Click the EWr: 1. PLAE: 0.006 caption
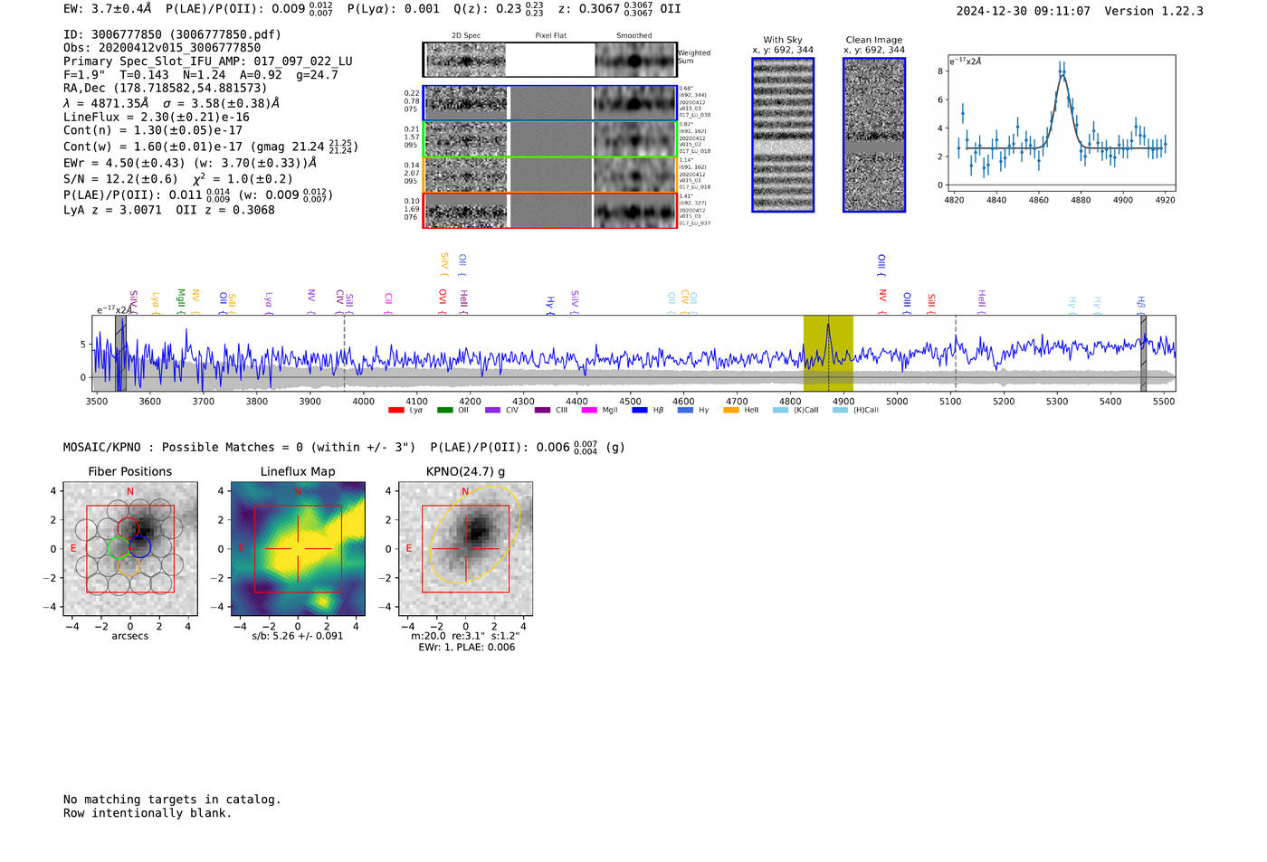Viewport: 1267px width, 862px height. pos(466,648)
